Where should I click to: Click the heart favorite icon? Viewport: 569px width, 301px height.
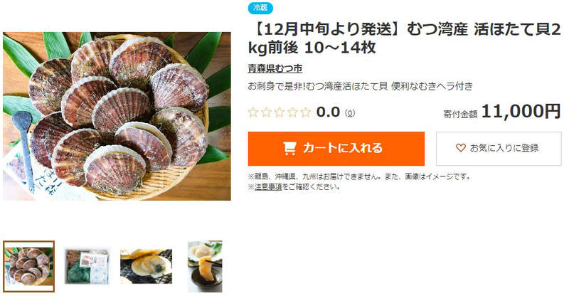coord(460,148)
